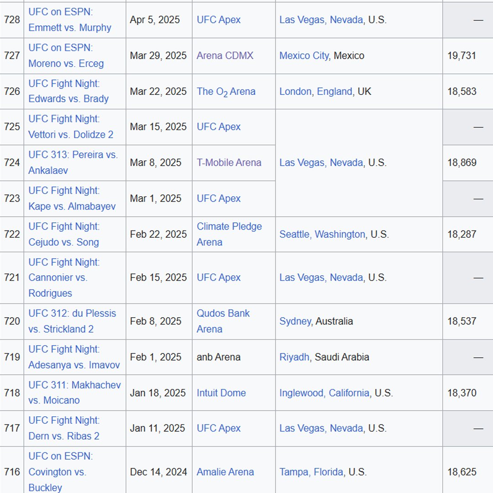Screen dimensions: 493x493
Task: Open UFC Fight Night: Edwards vs. Brady link
Action: click(68, 91)
